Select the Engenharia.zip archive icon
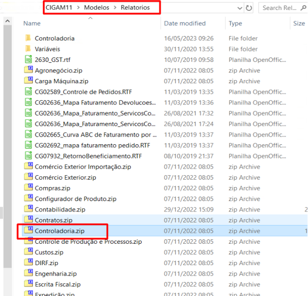Screen dimensions: 308x296 pos(29,273)
